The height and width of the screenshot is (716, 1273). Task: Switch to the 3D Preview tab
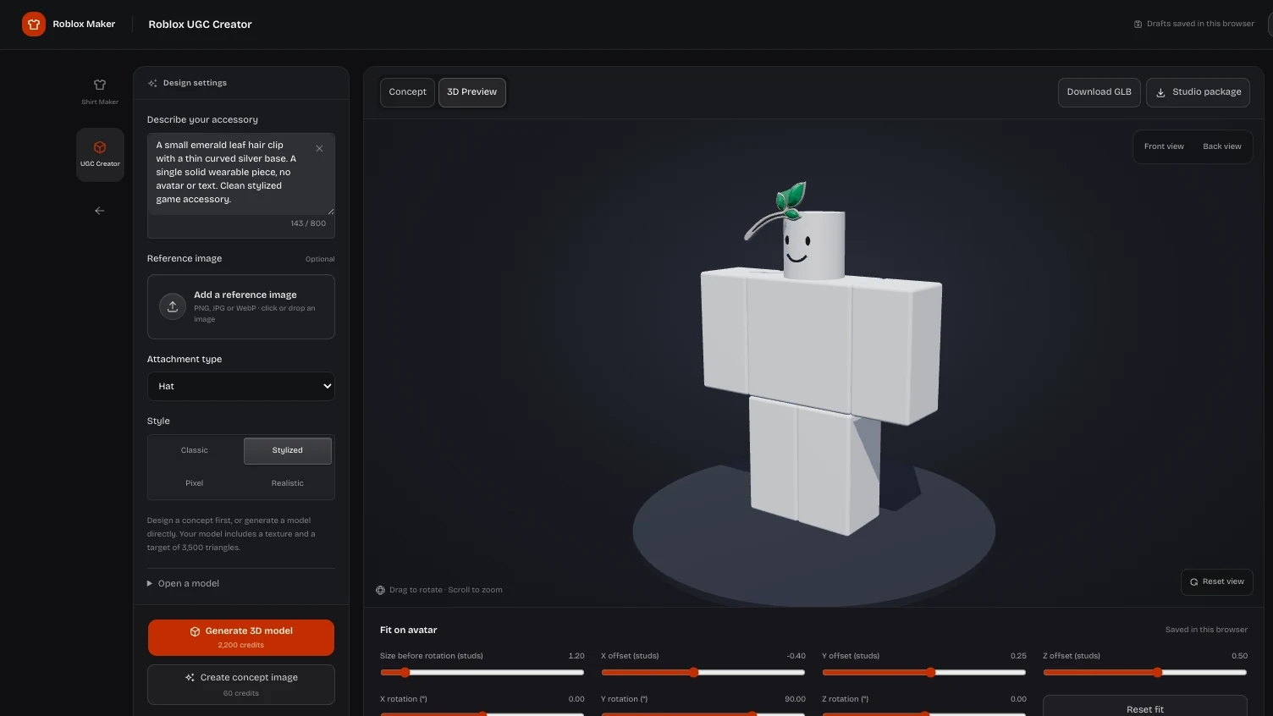[x=472, y=92]
